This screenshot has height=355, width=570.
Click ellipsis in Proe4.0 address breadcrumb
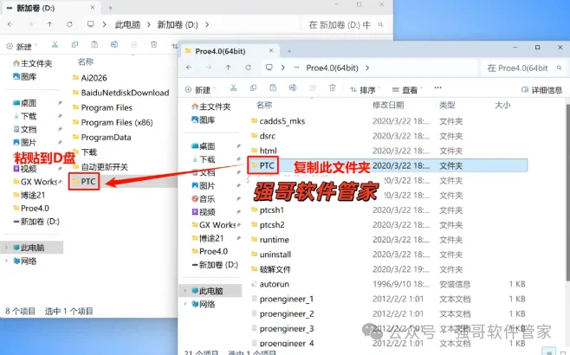[296, 68]
